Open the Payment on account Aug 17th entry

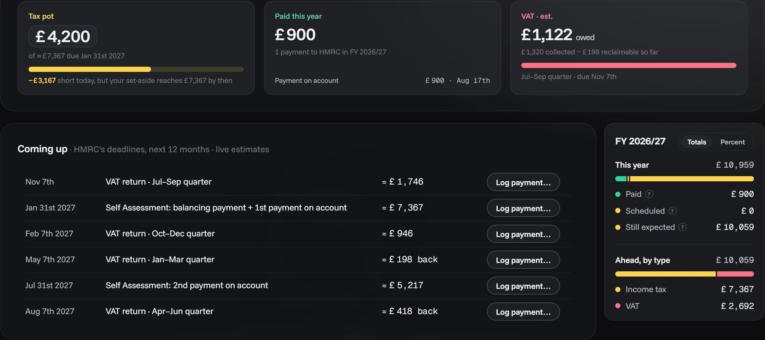(382, 81)
